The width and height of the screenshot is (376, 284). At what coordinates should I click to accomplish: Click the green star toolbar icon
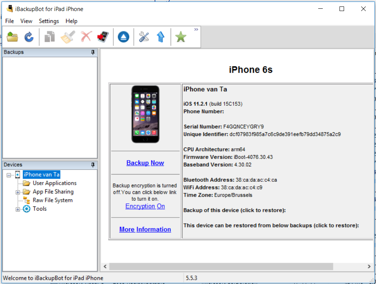(x=181, y=37)
